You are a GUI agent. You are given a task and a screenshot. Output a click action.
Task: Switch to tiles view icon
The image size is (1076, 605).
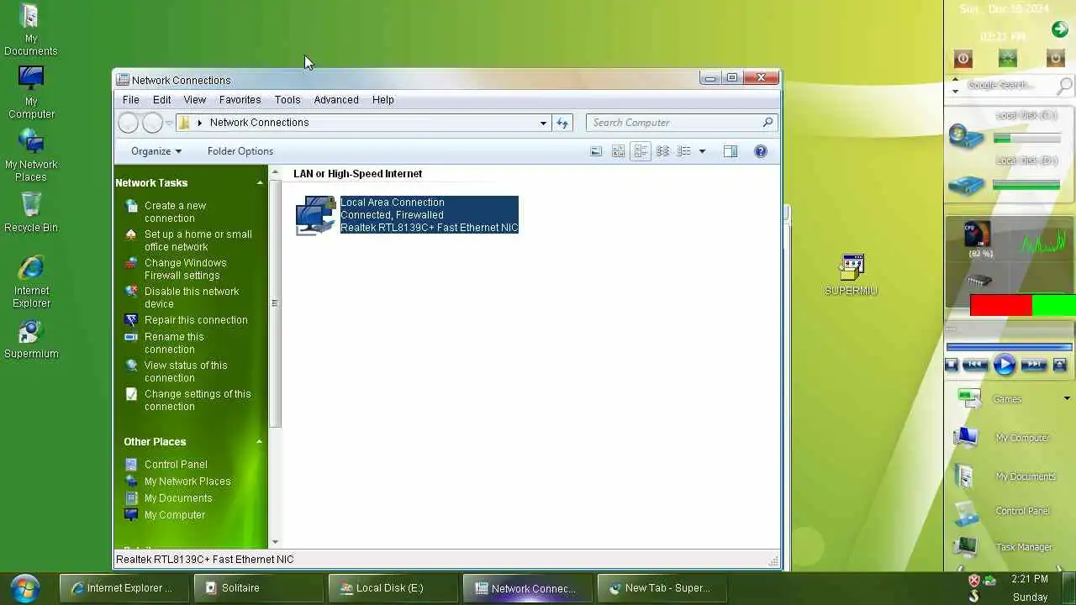[x=641, y=151]
